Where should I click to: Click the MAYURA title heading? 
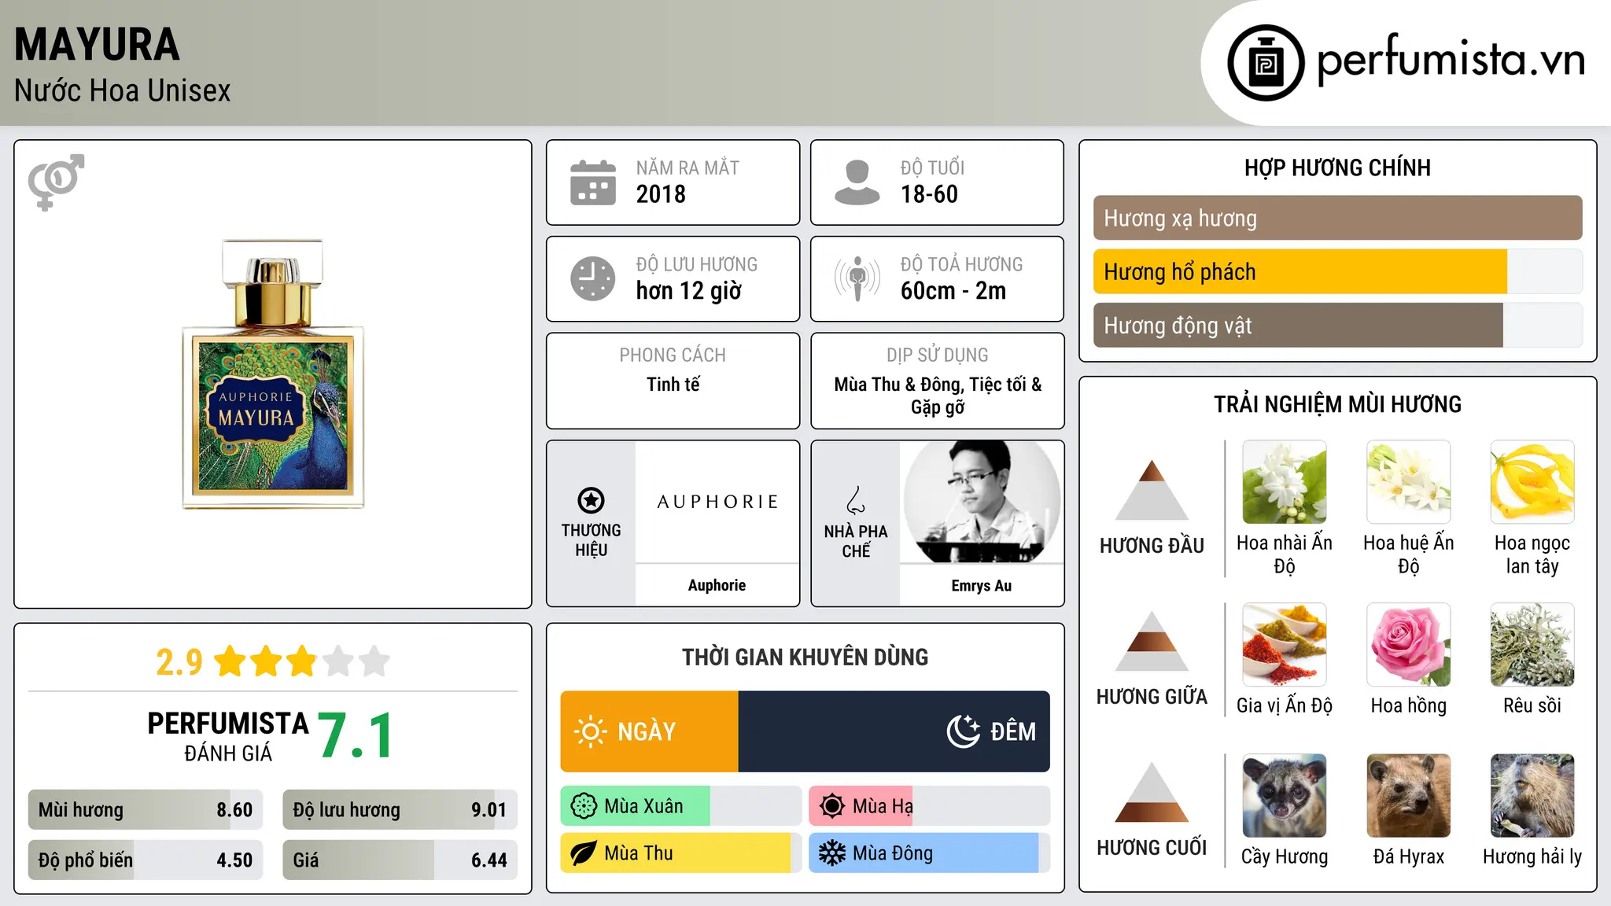[x=97, y=44]
